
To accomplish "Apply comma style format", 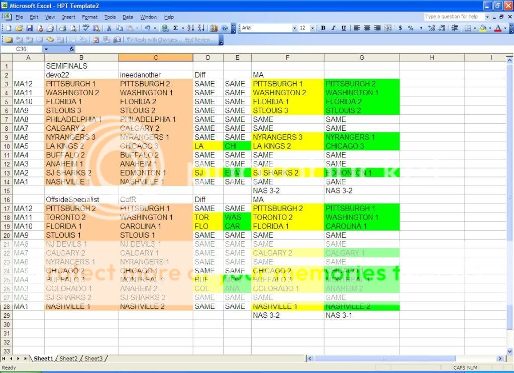I will 421,28.
